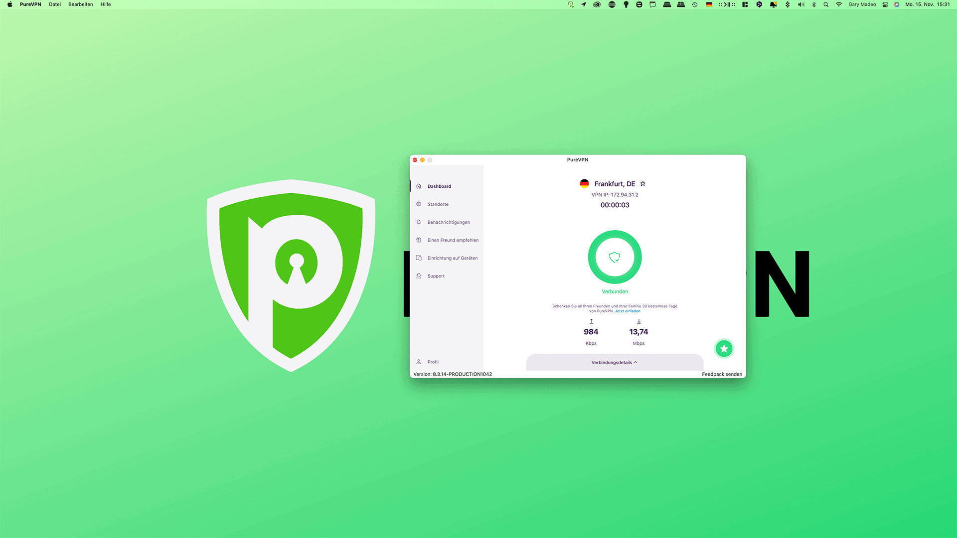Click the download arrow icon above 13,74
The image size is (957, 538).
pyautogui.click(x=638, y=321)
